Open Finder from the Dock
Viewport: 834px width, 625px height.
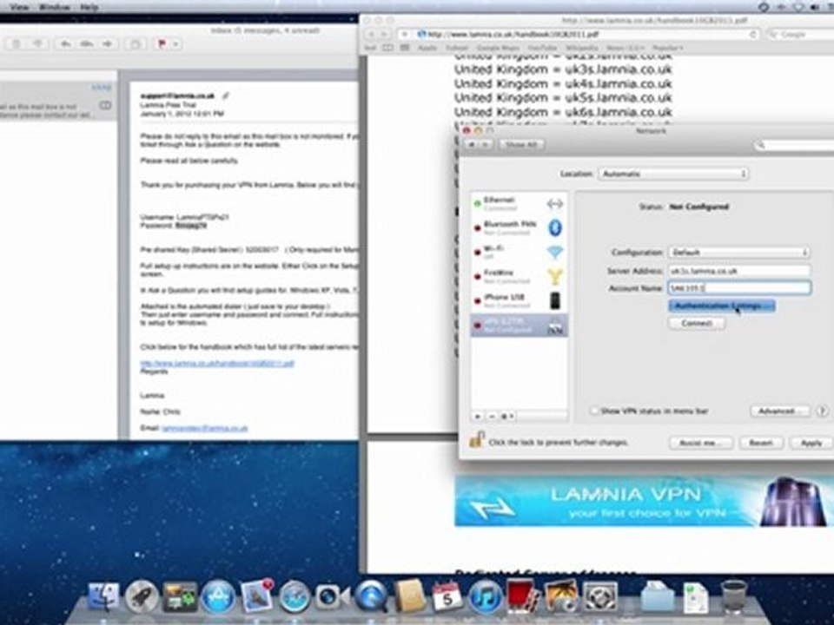tap(103, 596)
